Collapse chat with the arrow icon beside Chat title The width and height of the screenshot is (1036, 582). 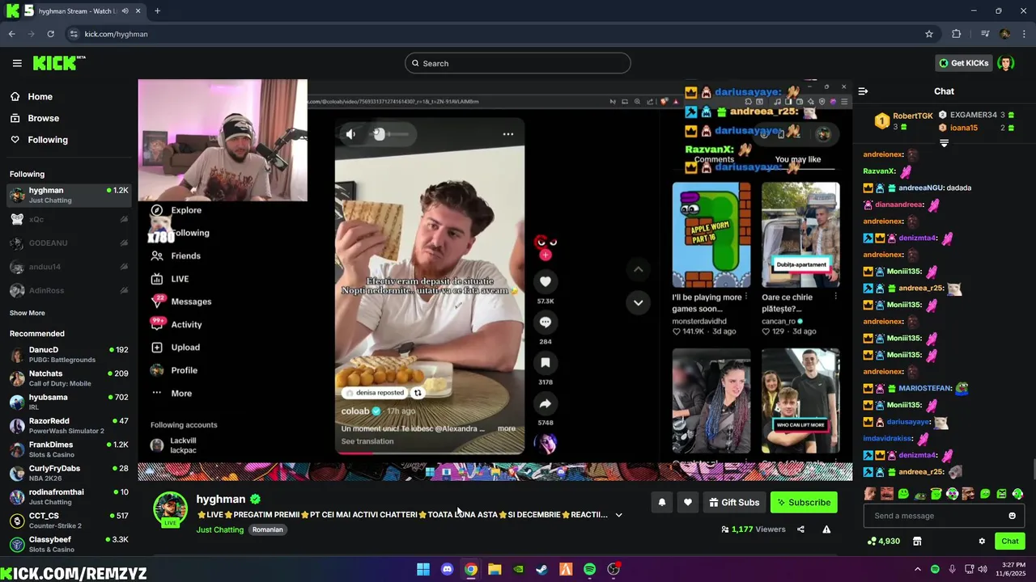[x=863, y=91]
